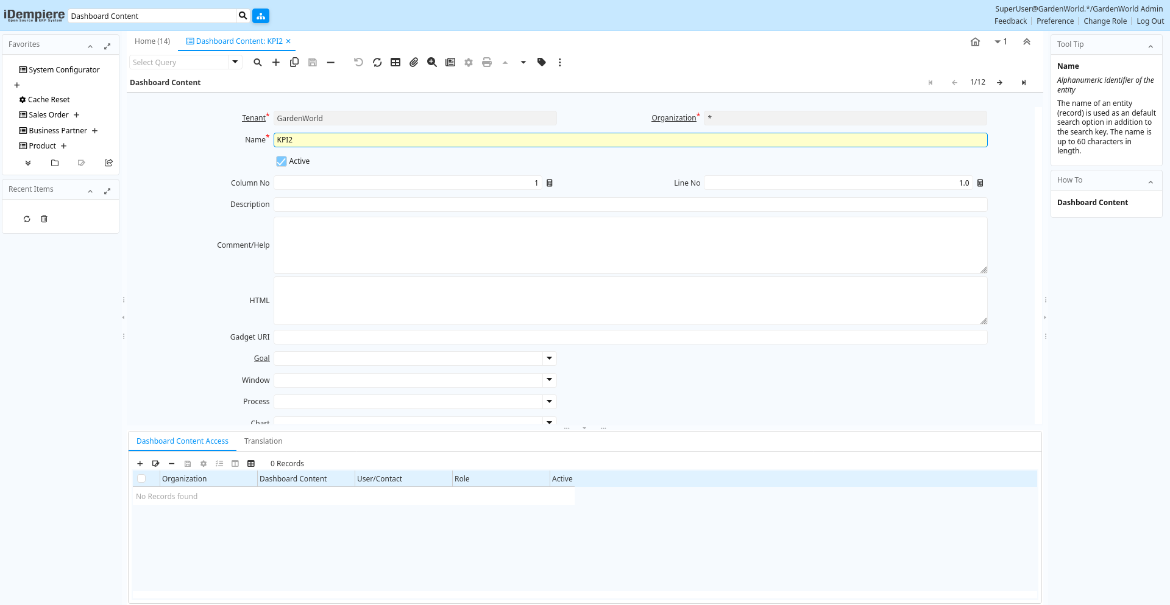Toggle the grid view icon in main toolbar

[395, 62]
